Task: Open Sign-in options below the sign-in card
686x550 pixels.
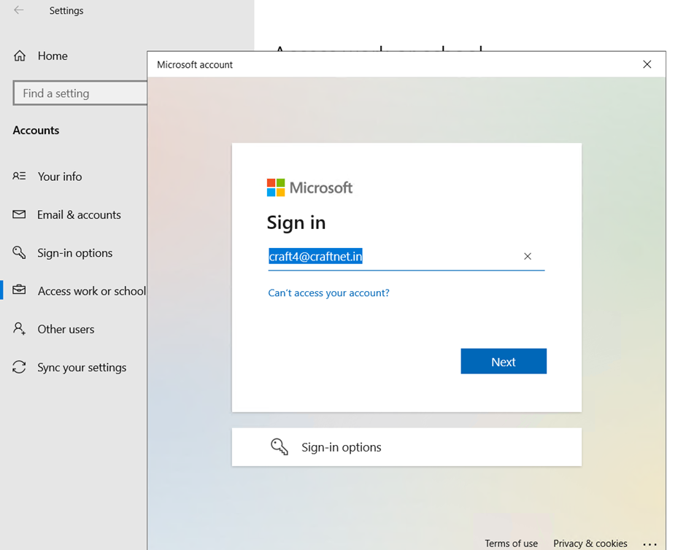Action: pos(407,447)
